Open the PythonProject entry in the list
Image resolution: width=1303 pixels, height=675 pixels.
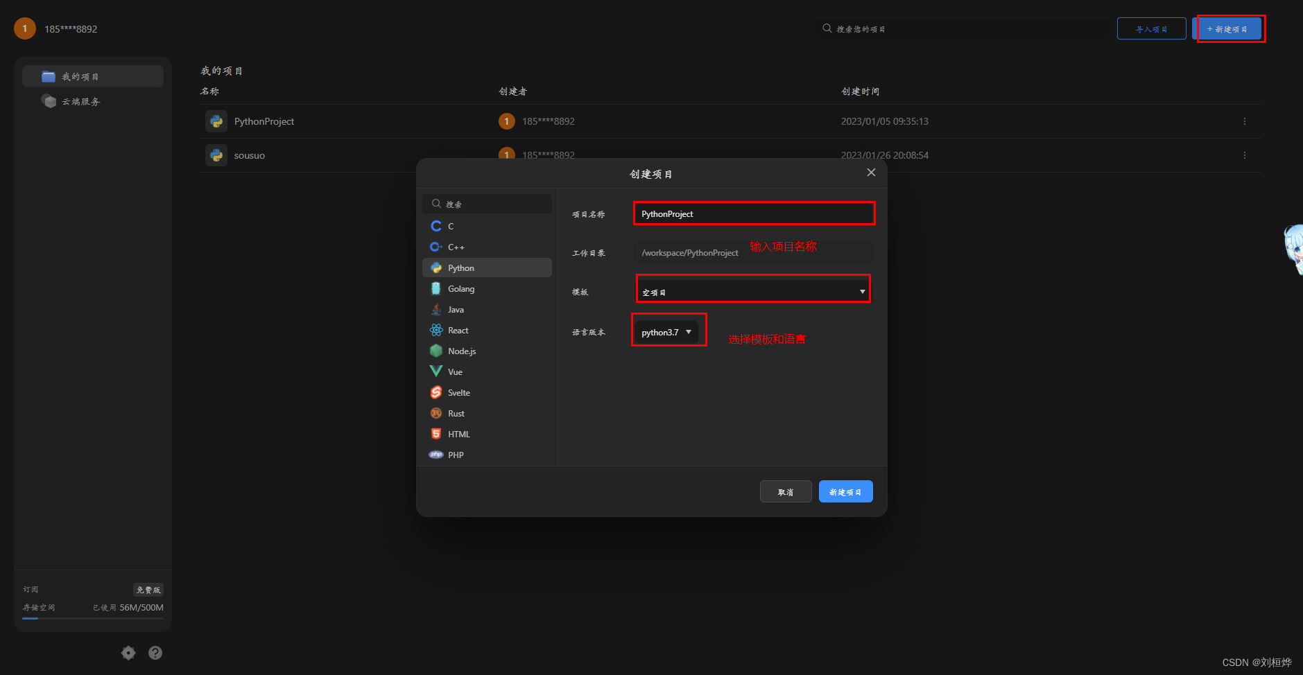[264, 121]
